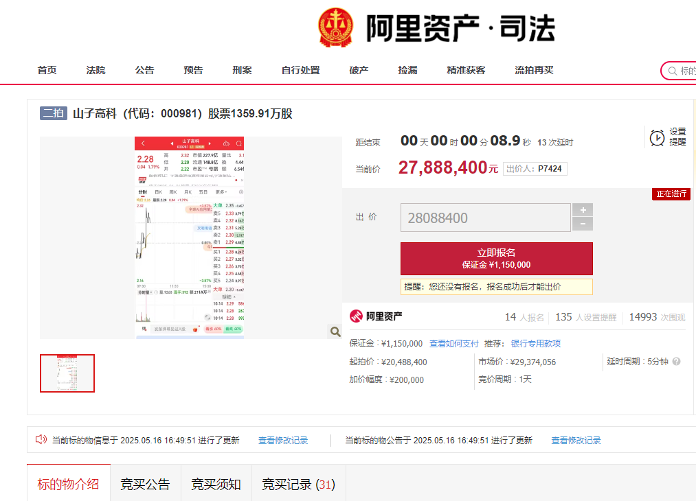Click the Ali Assets judicial emblem logo
The height and width of the screenshot is (501, 696).
coord(335,27)
